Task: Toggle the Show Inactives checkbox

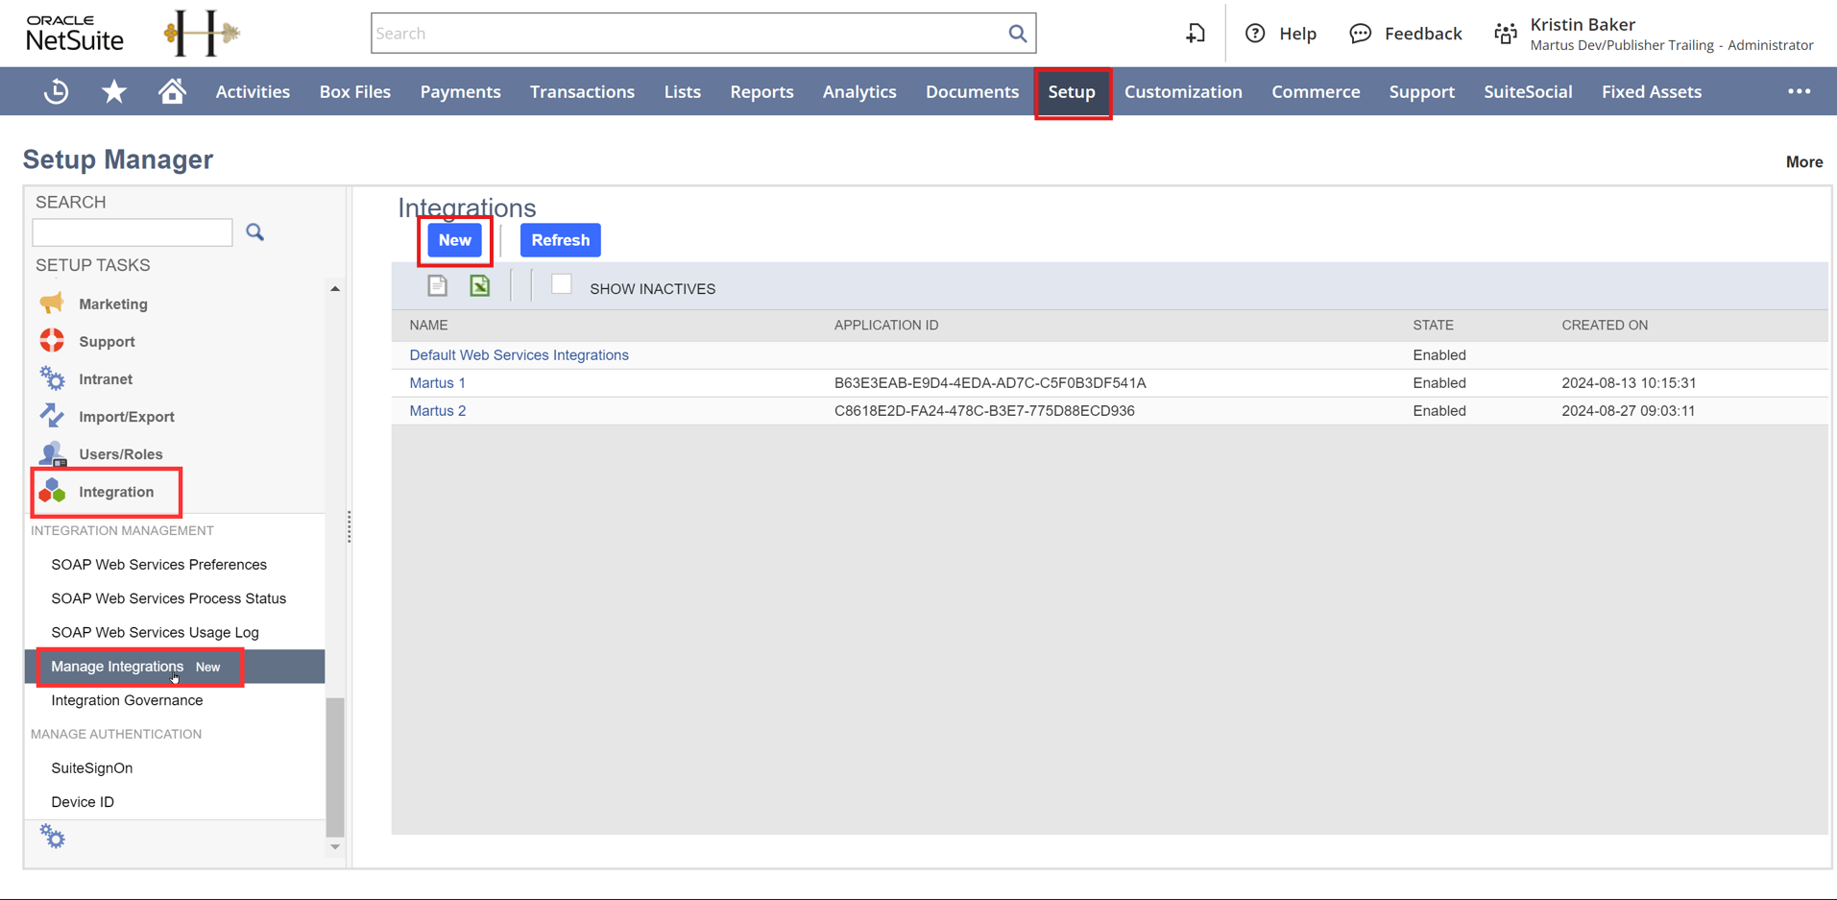Action: (x=562, y=284)
